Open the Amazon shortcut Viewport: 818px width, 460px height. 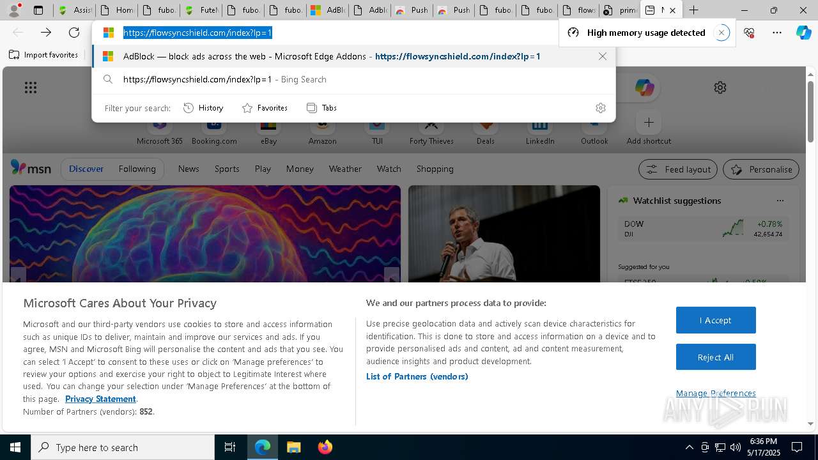[322, 131]
